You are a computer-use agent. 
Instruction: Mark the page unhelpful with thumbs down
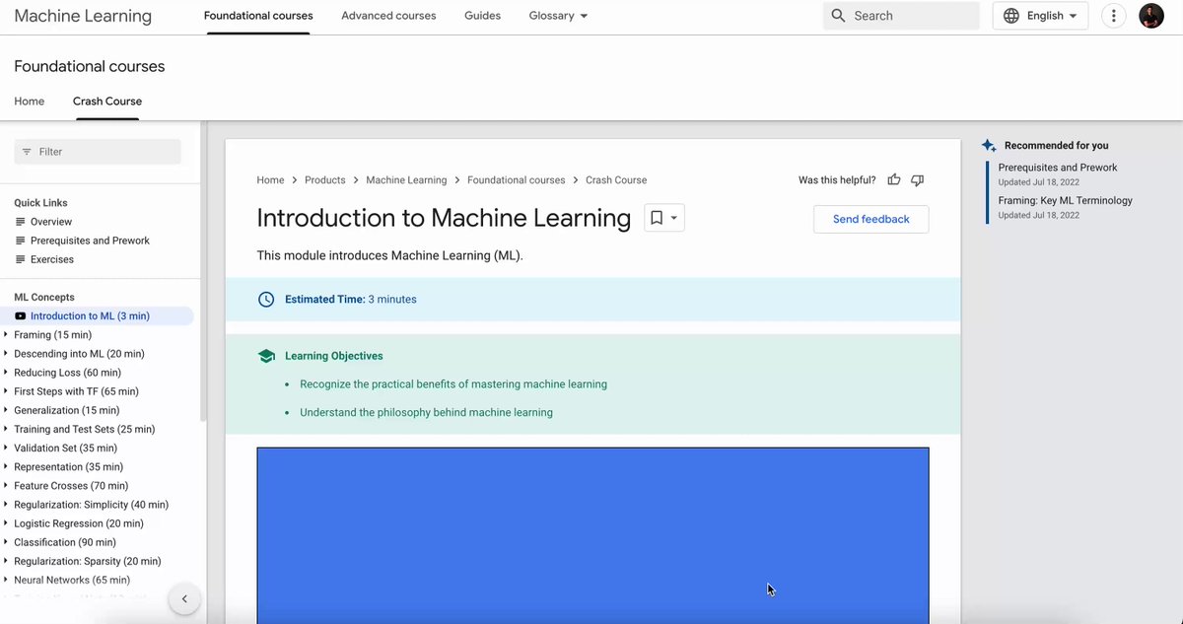coord(917,179)
